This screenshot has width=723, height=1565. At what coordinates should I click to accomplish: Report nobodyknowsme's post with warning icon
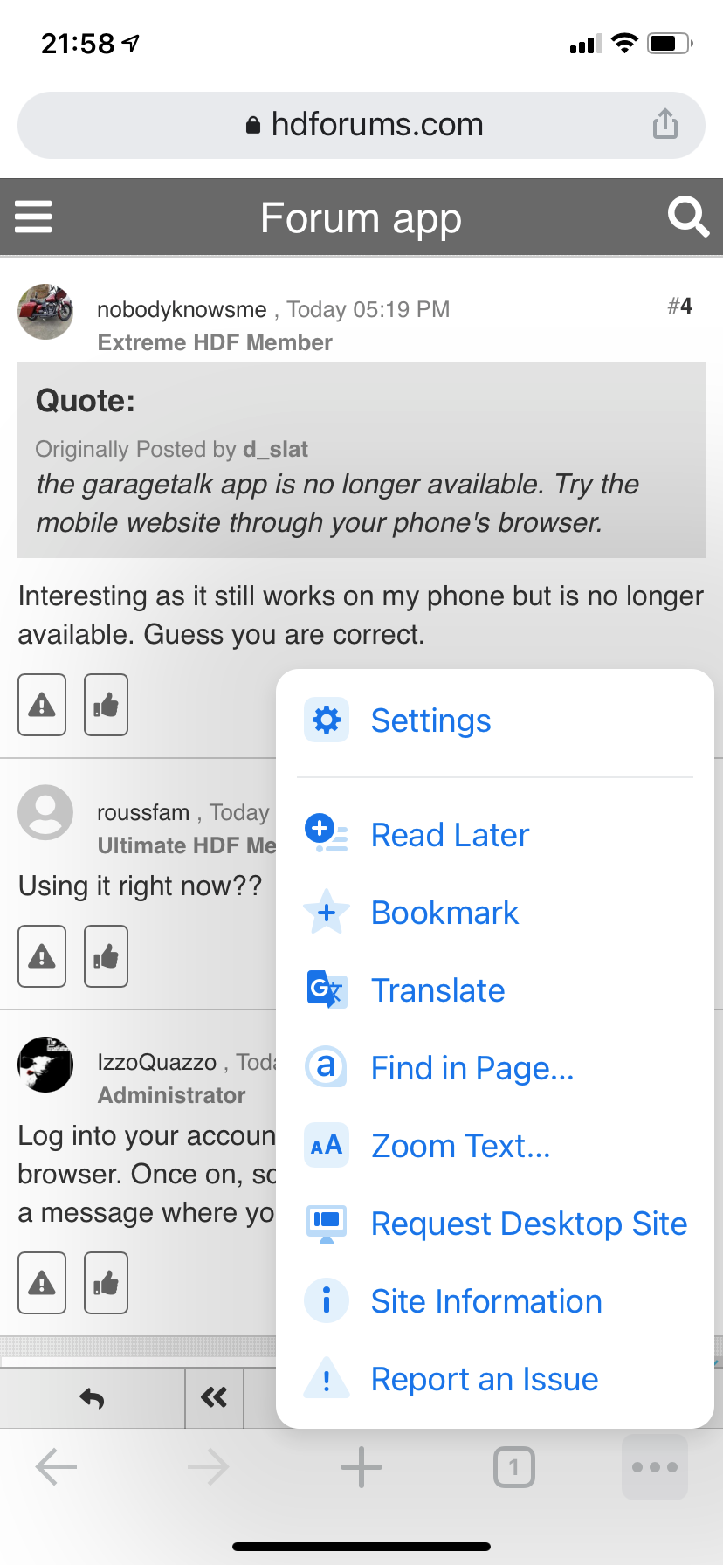[42, 705]
